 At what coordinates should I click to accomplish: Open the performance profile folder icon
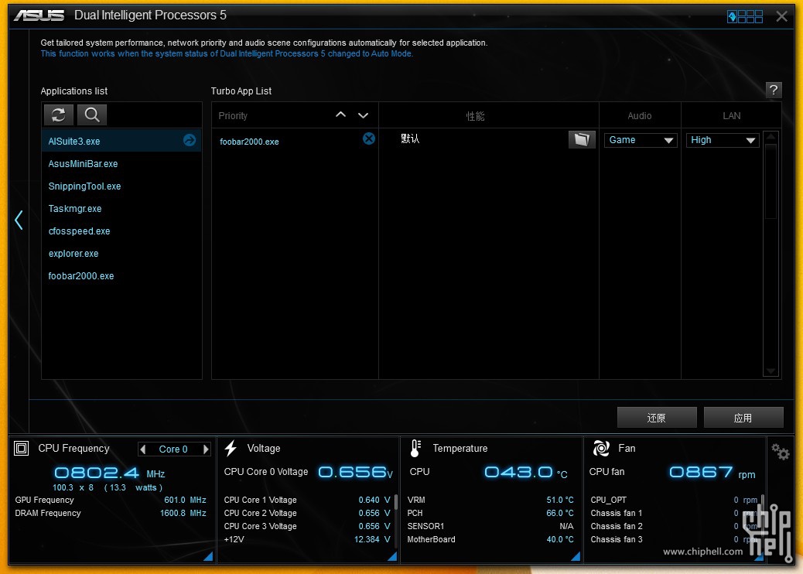coord(582,139)
